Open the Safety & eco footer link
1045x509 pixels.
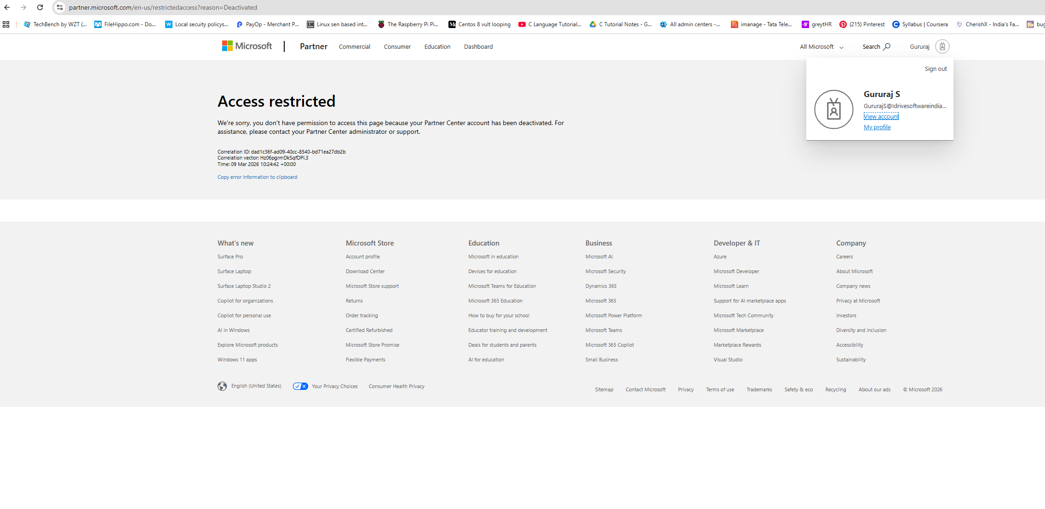[x=799, y=390]
